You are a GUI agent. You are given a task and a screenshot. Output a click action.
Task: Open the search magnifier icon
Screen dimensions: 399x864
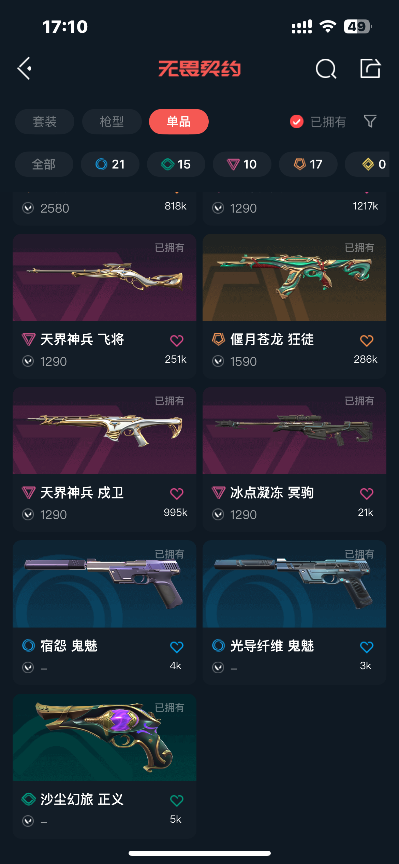point(326,69)
